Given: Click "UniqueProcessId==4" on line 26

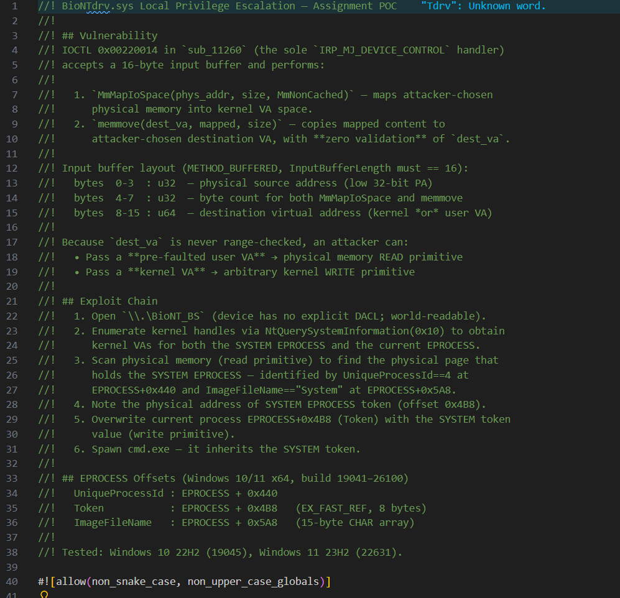Looking at the screenshot, I should [x=397, y=375].
